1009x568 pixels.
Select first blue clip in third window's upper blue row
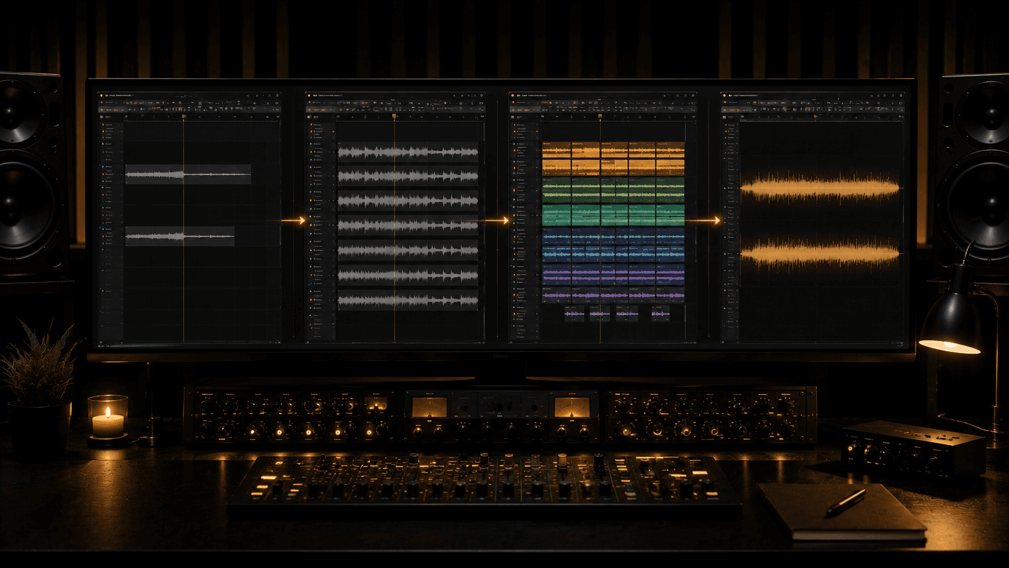pos(556,236)
